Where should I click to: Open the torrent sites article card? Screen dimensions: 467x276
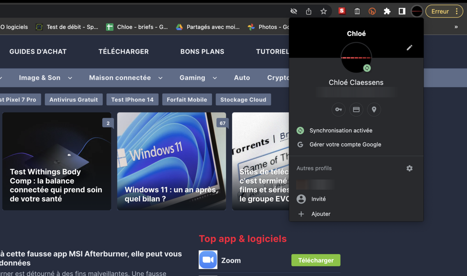[x=261, y=161]
